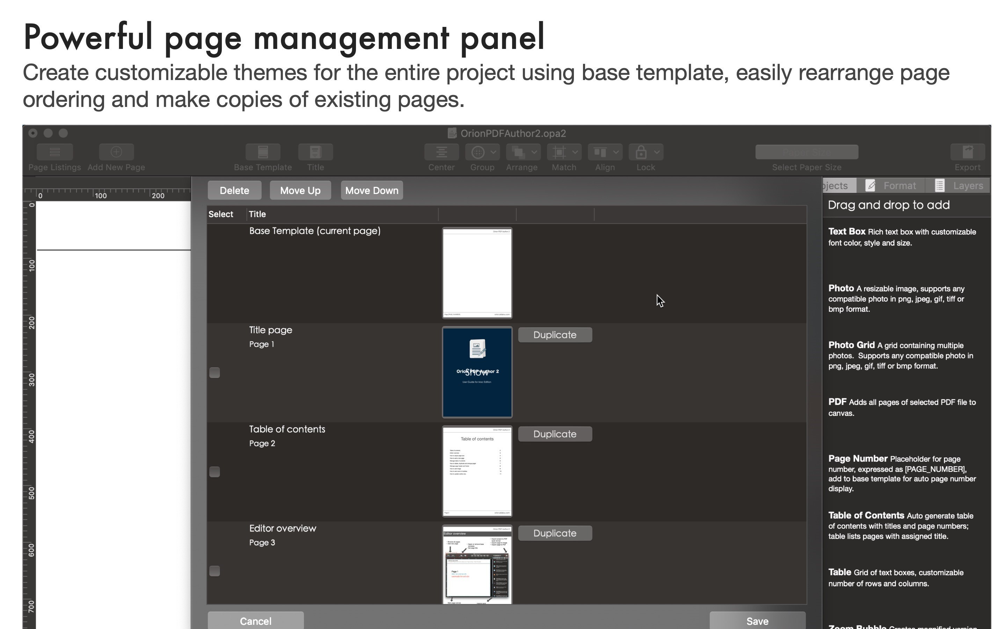Open the Align dropdown chevron
Screen dimensions: 1006x629
(616, 152)
